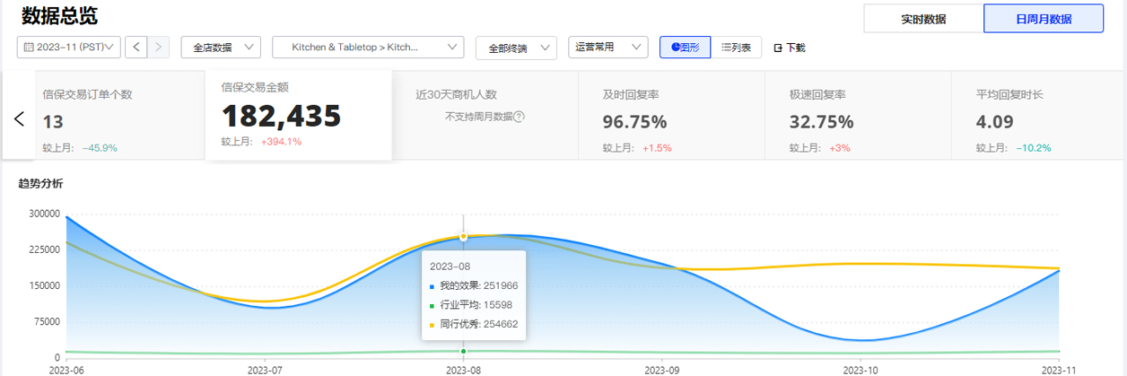Expand the Kitchen & Tabletop category dropdown
1127x376 pixels.
coord(367,47)
